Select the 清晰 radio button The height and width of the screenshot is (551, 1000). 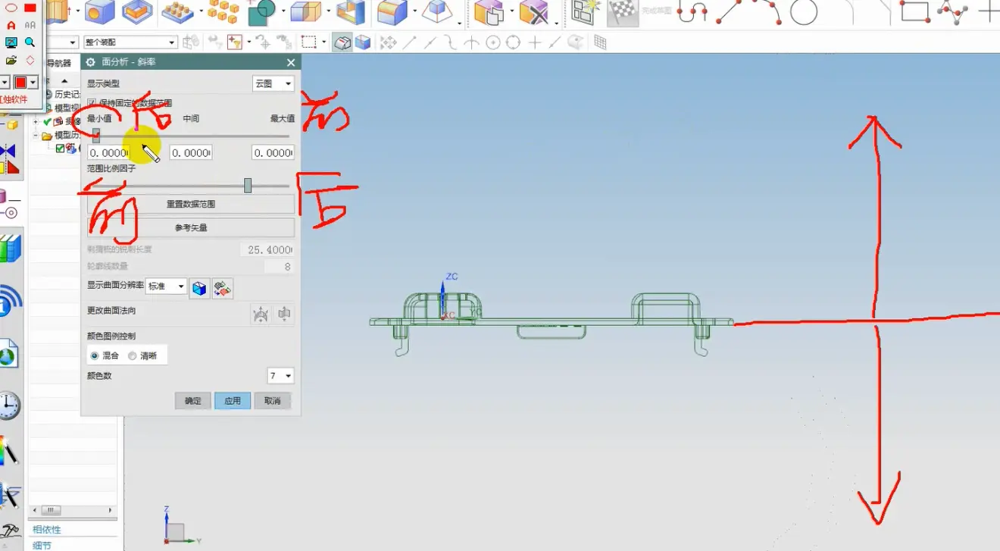pyautogui.click(x=133, y=355)
